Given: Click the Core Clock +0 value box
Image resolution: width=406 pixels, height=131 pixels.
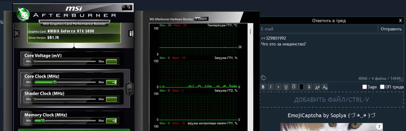Looking at the screenshot, I should tap(112, 82).
